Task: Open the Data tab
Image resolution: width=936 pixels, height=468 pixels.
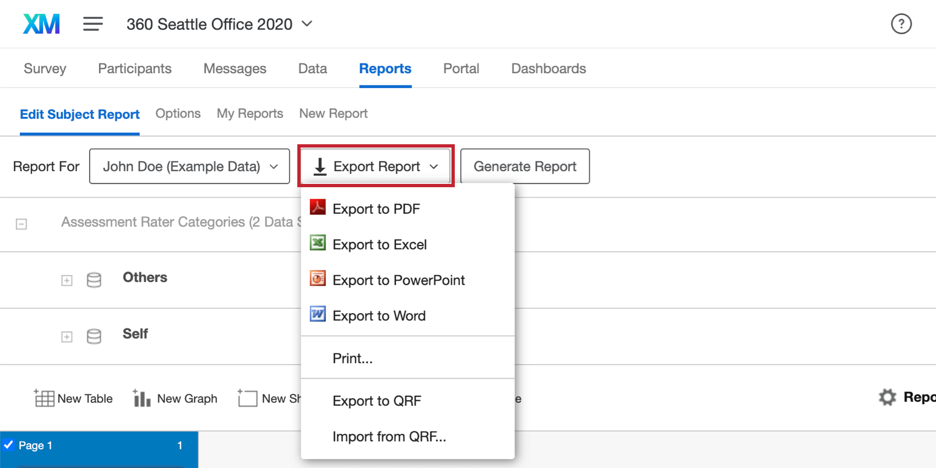Action: [x=313, y=68]
